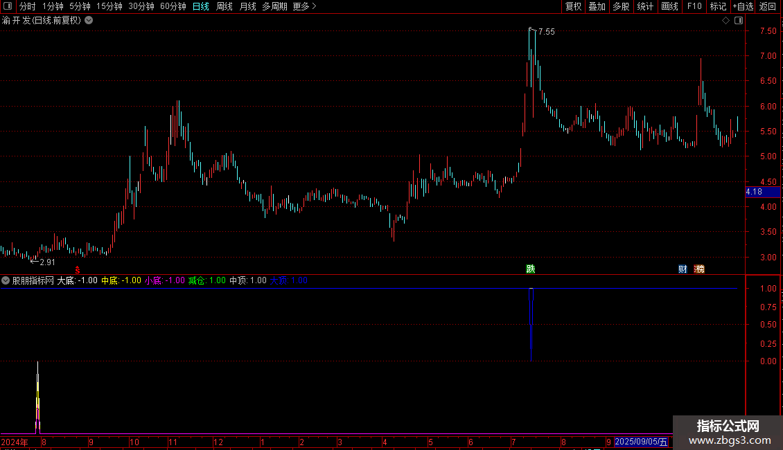Add stock with +自选 button

[743, 6]
